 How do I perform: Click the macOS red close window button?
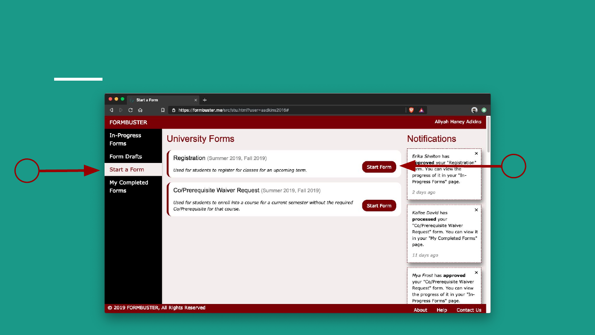pyautogui.click(x=110, y=99)
